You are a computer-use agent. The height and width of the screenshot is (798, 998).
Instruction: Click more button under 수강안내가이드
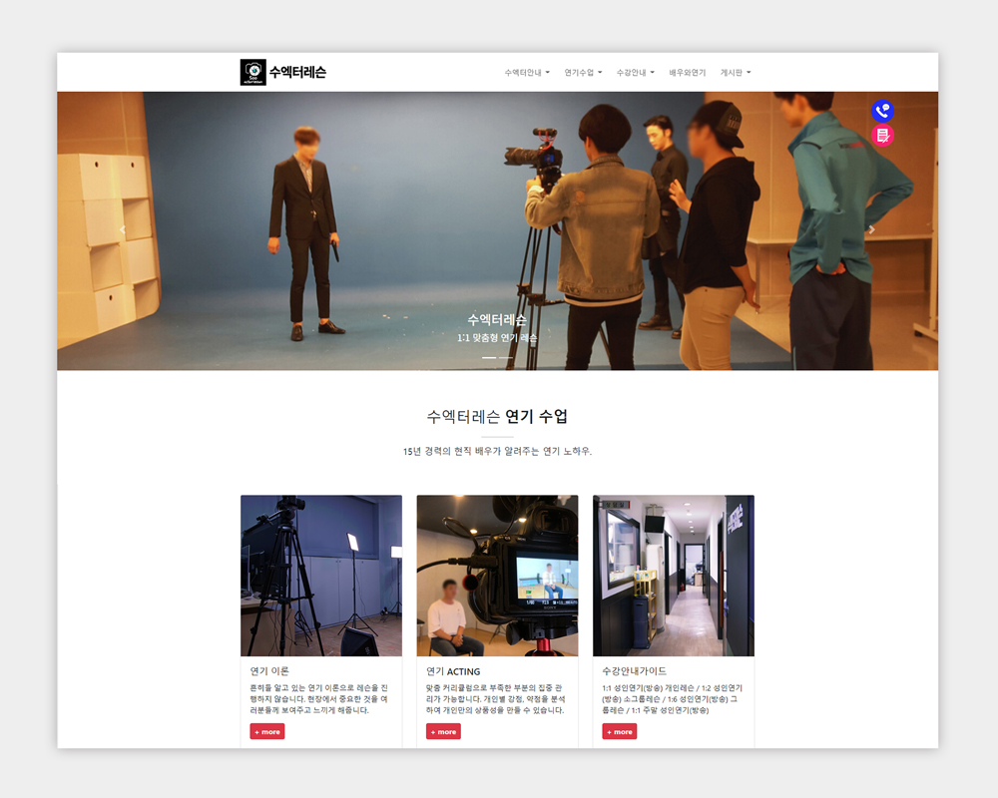pos(620,731)
